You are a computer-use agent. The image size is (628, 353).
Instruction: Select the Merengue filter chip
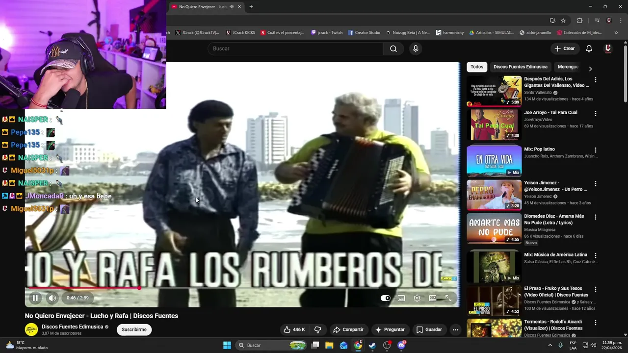(568, 67)
